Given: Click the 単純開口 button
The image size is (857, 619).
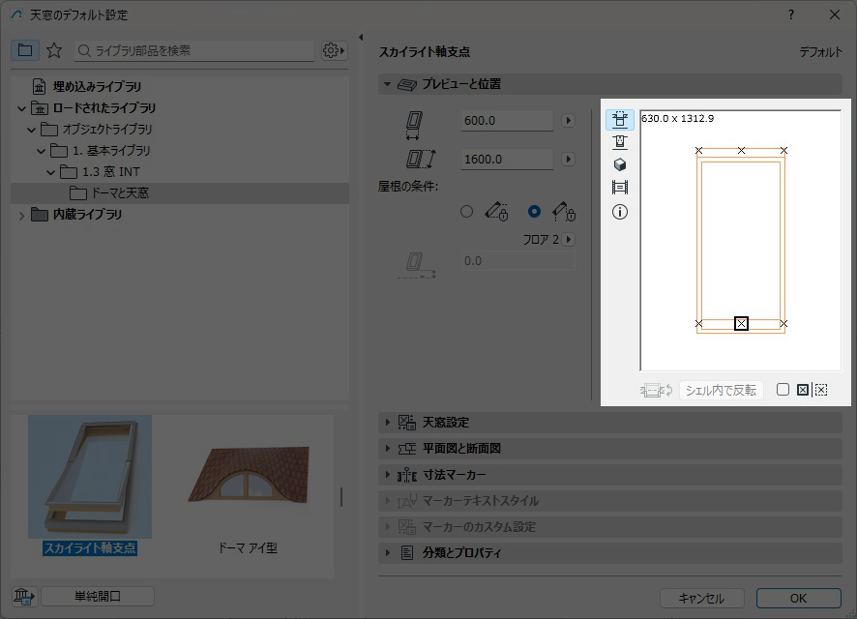Looking at the screenshot, I should point(98,597).
